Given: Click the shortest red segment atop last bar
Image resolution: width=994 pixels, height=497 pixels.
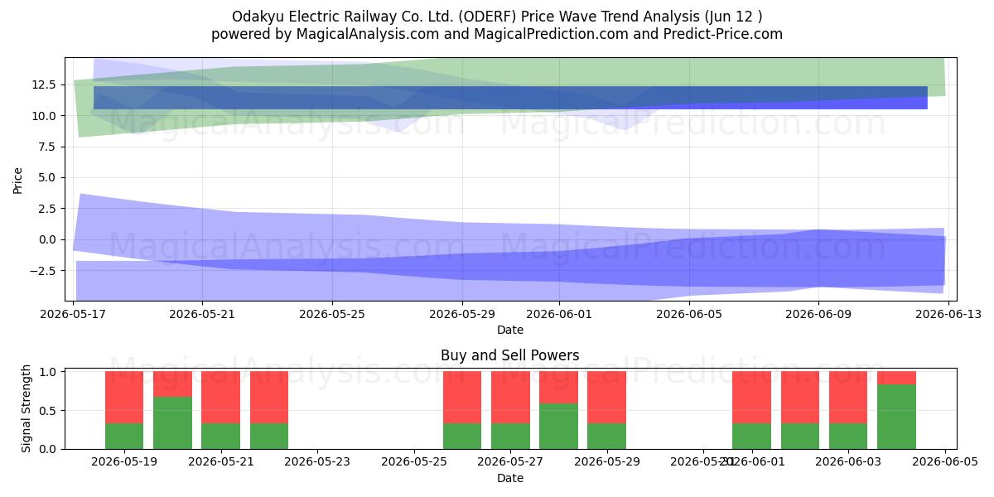Looking at the screenshot, I should point(896,378).
